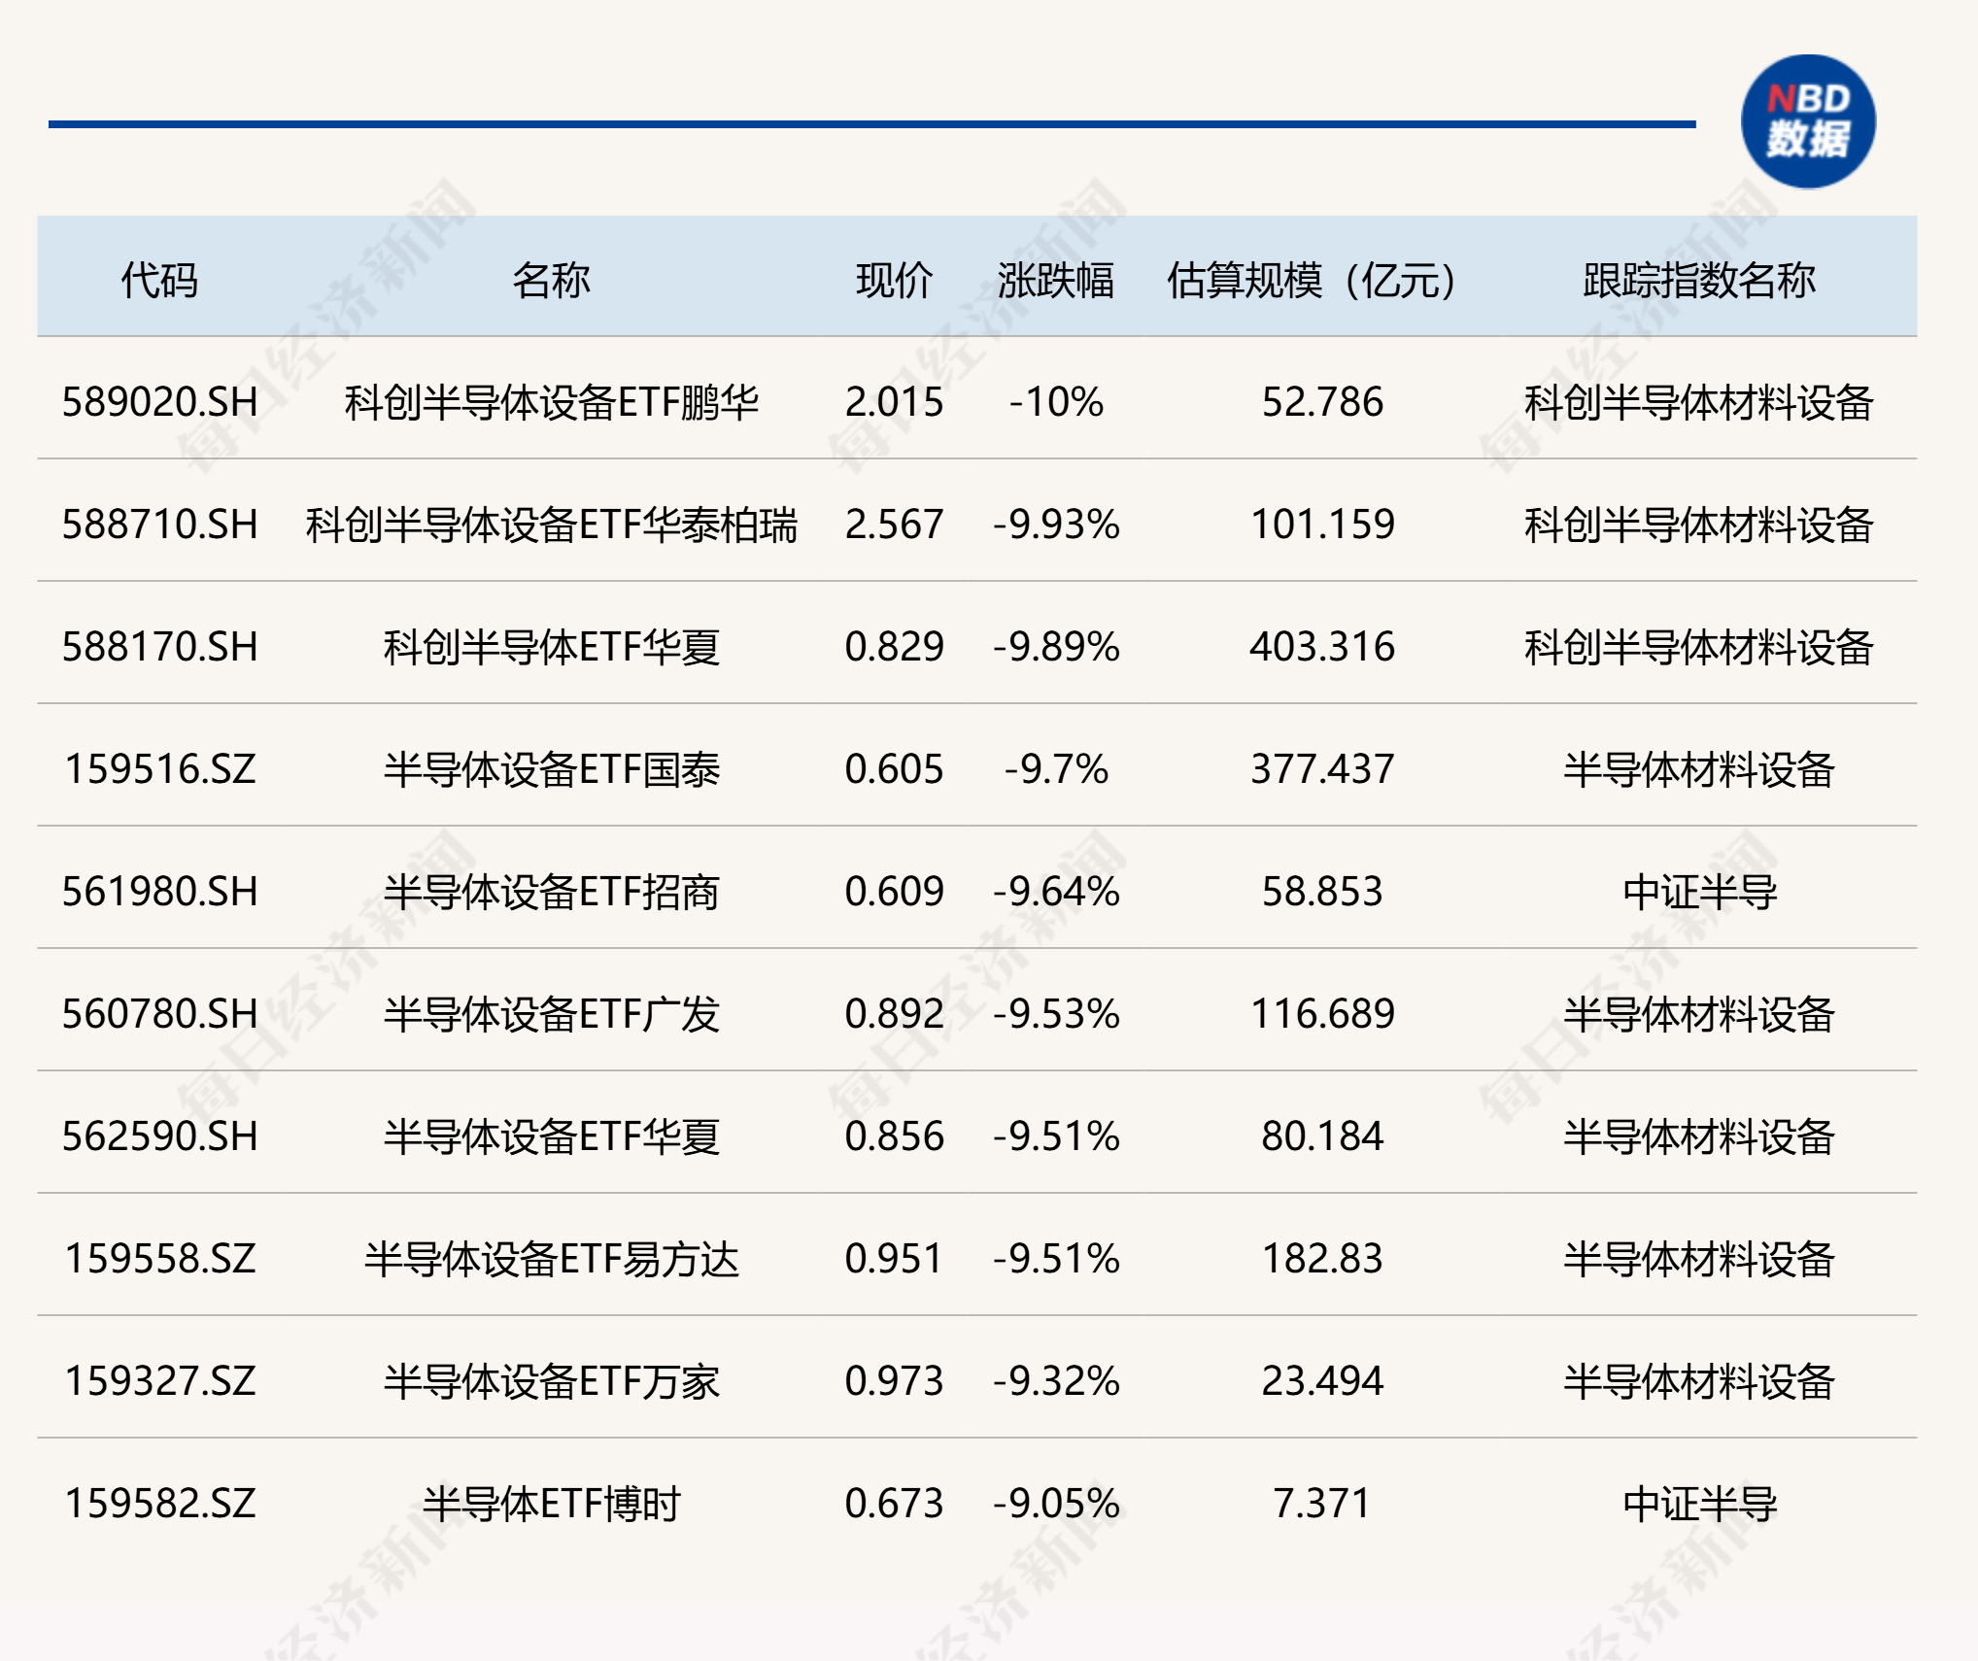Click code 159516.SZ
Screen dimensions: 1978x1661
[x=160, y=769]
